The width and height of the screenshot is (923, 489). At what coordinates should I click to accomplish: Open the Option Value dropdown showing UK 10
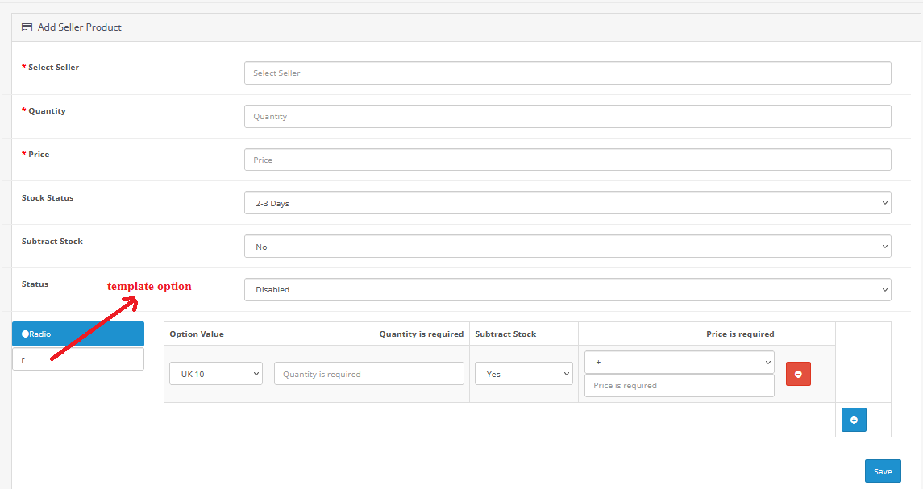click(216, 374)
